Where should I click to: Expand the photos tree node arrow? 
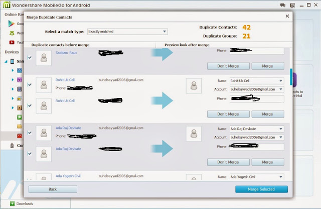(x=13, y=70)
